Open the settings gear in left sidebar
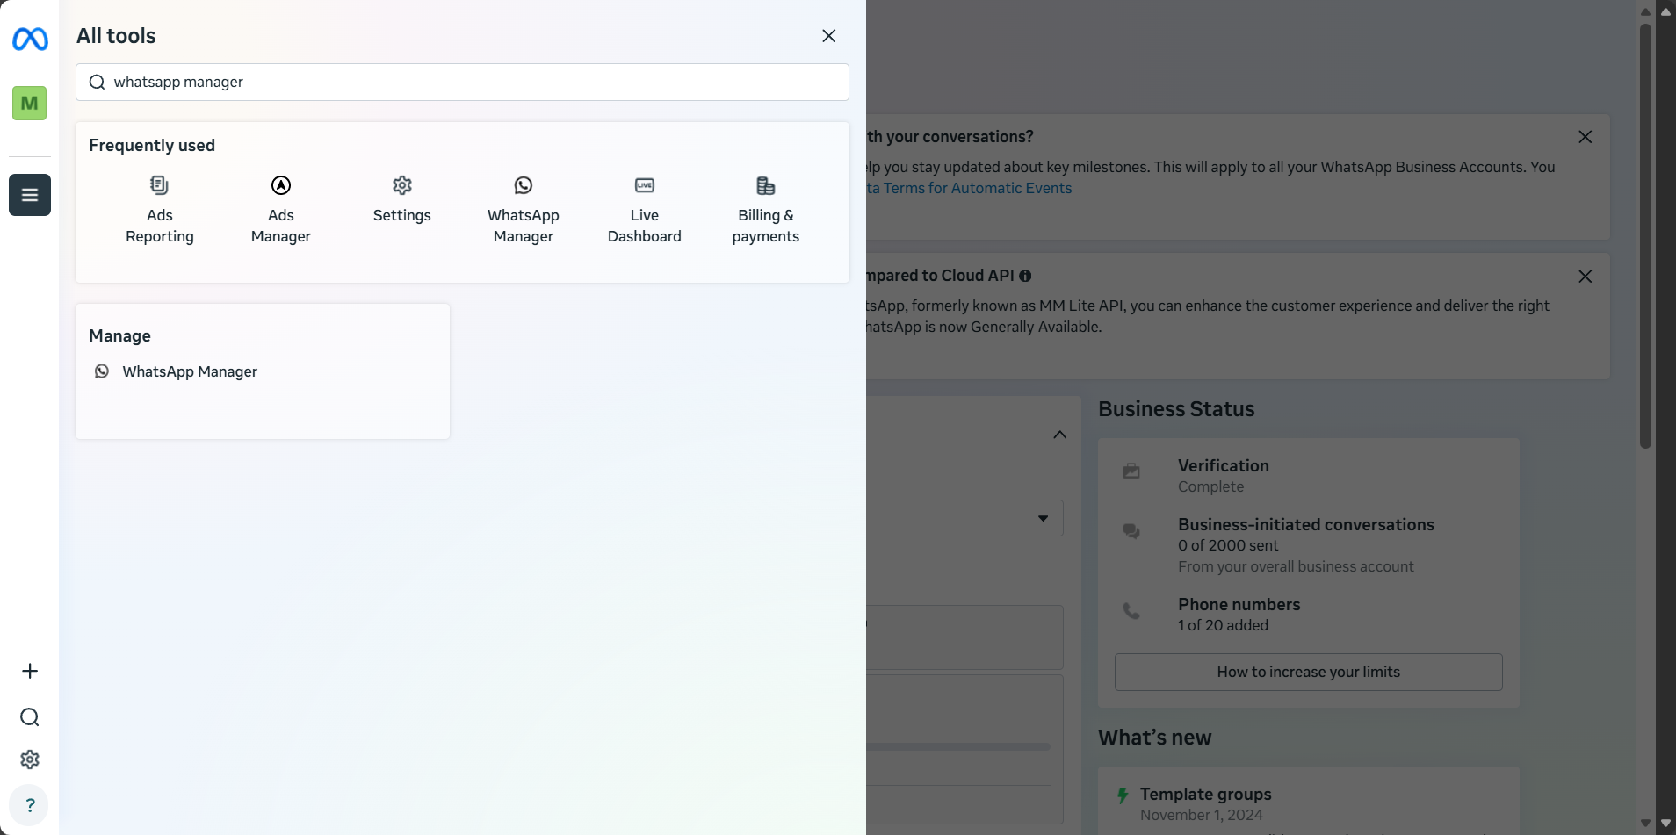This screenshot has width=1676, height=835. 30,759
